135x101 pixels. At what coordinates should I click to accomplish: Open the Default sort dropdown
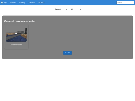point(61,9)
